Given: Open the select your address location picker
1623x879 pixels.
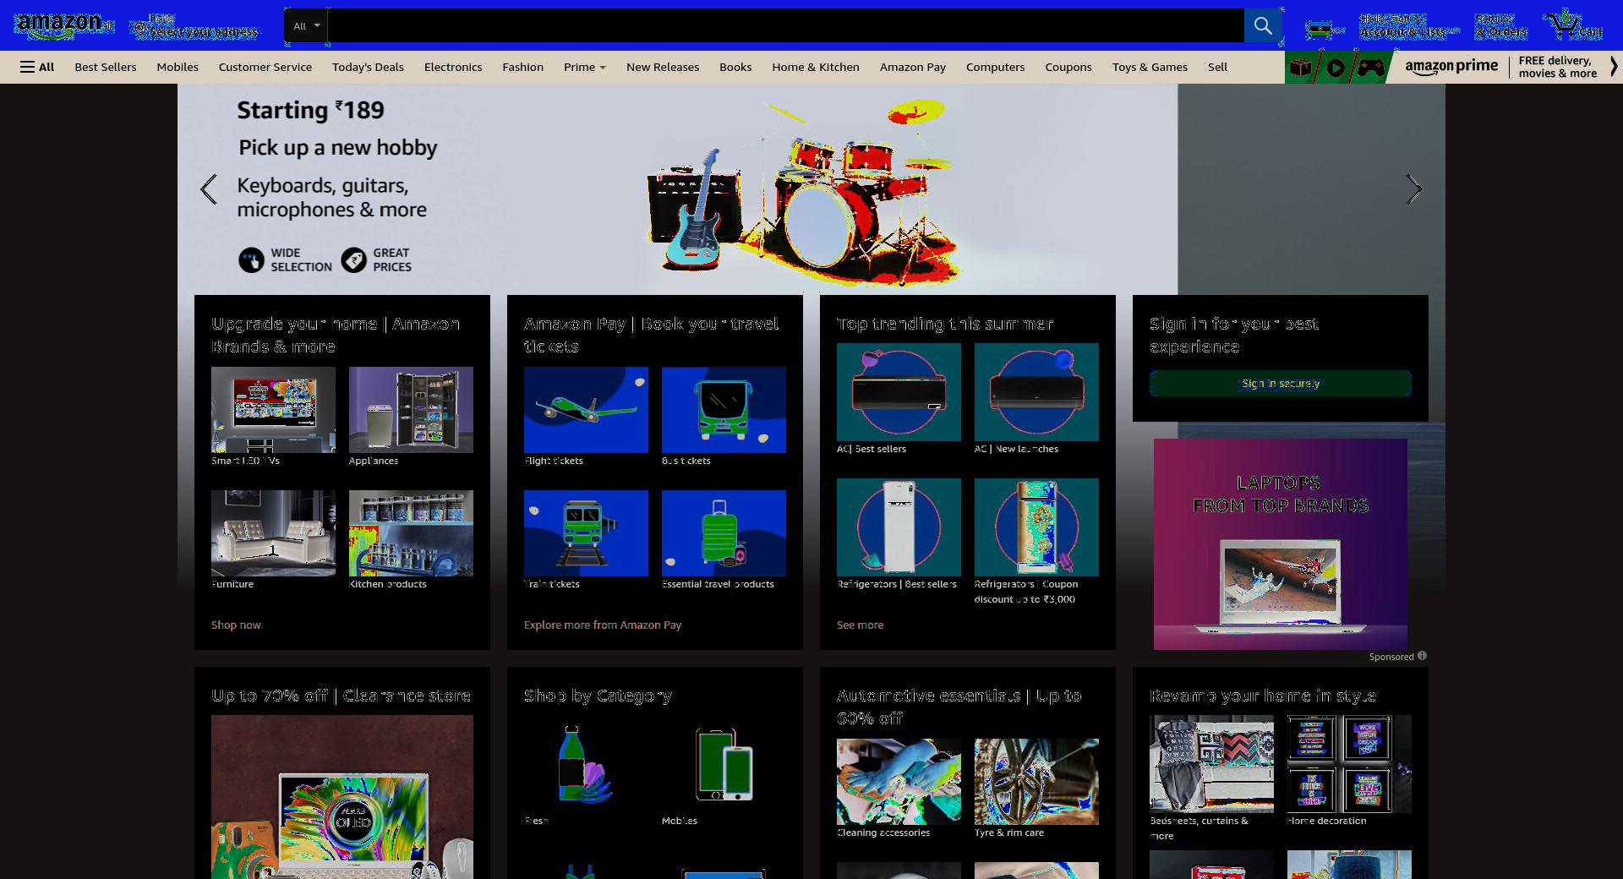Looking at the screenshot, I should (195, 26).
